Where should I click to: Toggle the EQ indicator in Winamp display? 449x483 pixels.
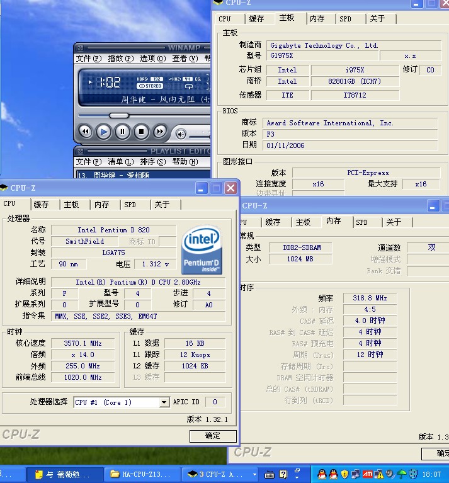tap(198, 79)
